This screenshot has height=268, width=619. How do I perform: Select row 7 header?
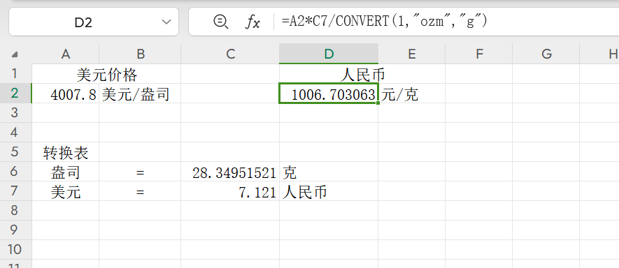point(15,191)
